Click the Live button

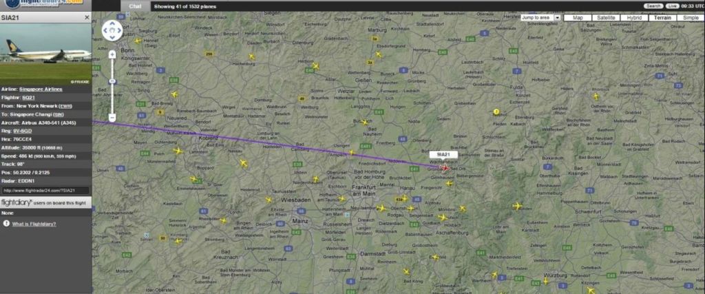[672, 6]
